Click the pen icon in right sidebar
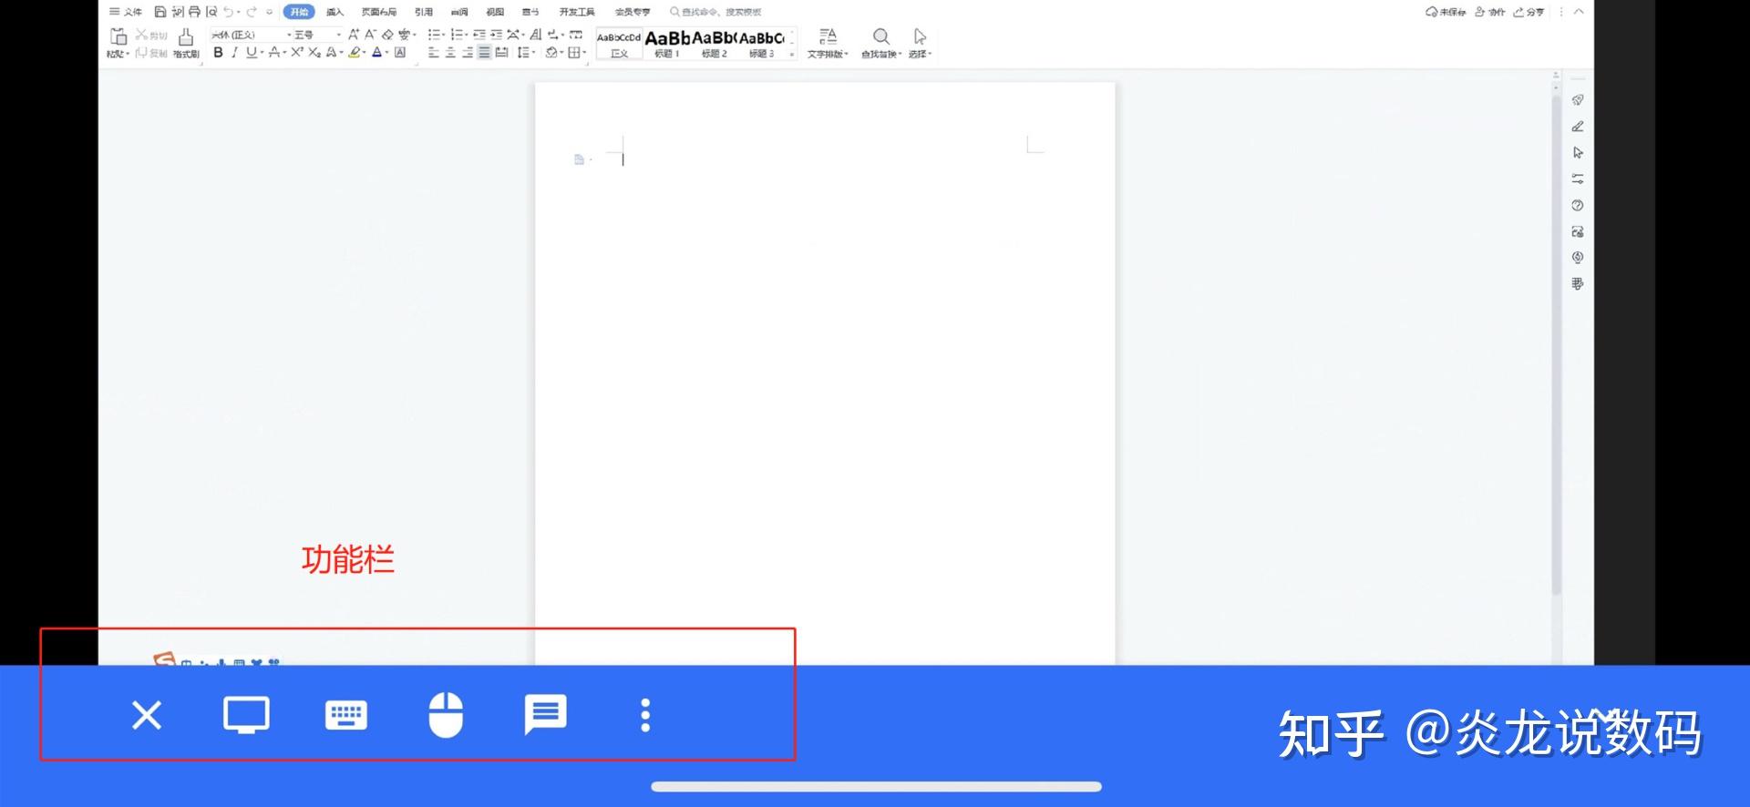Viewport: 1750px width, 807px height. [1578, 127]
